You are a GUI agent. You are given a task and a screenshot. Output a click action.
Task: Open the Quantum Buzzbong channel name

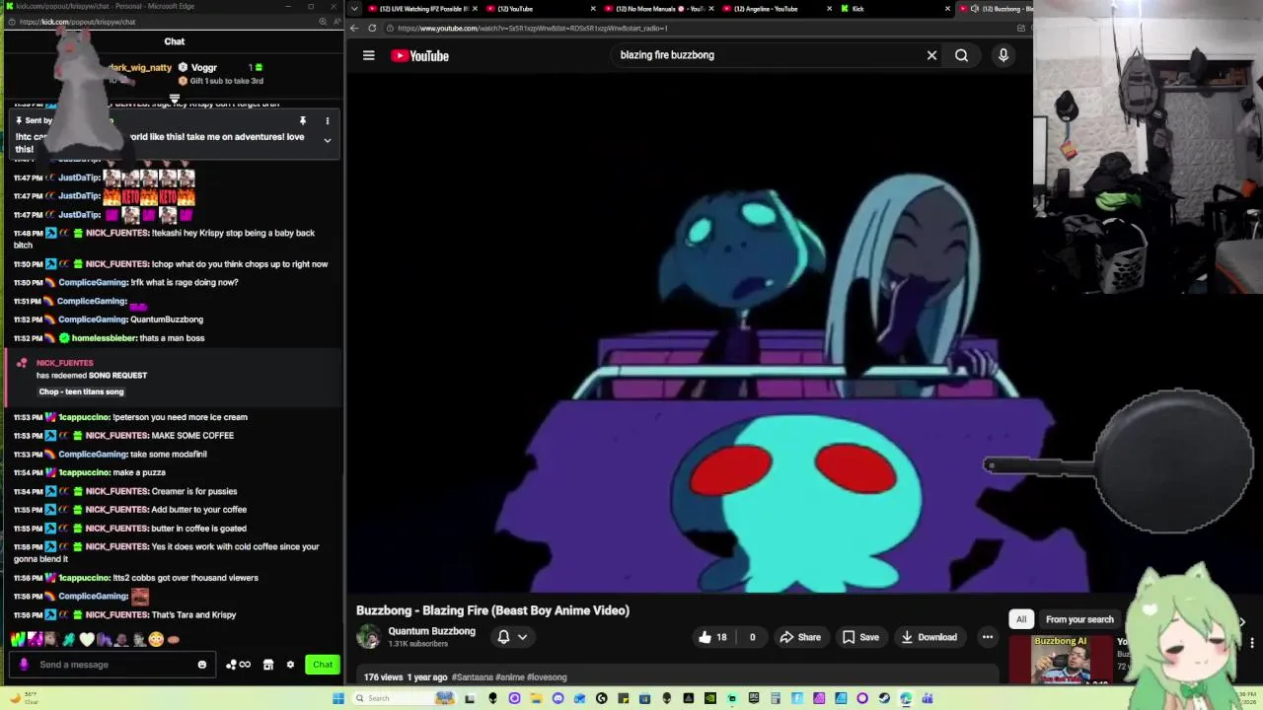431,631
